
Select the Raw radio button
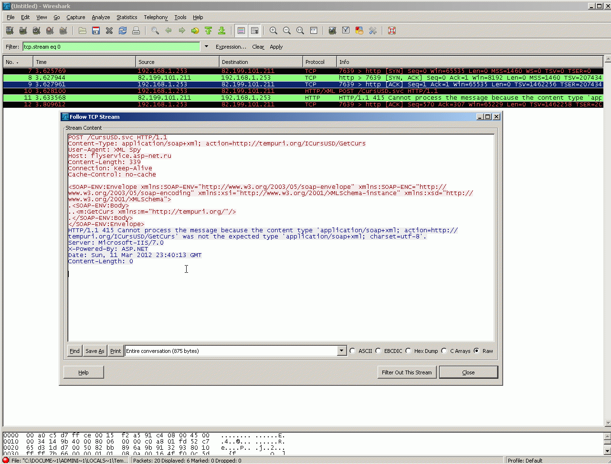pyautogui.click(x=476, y=351)
